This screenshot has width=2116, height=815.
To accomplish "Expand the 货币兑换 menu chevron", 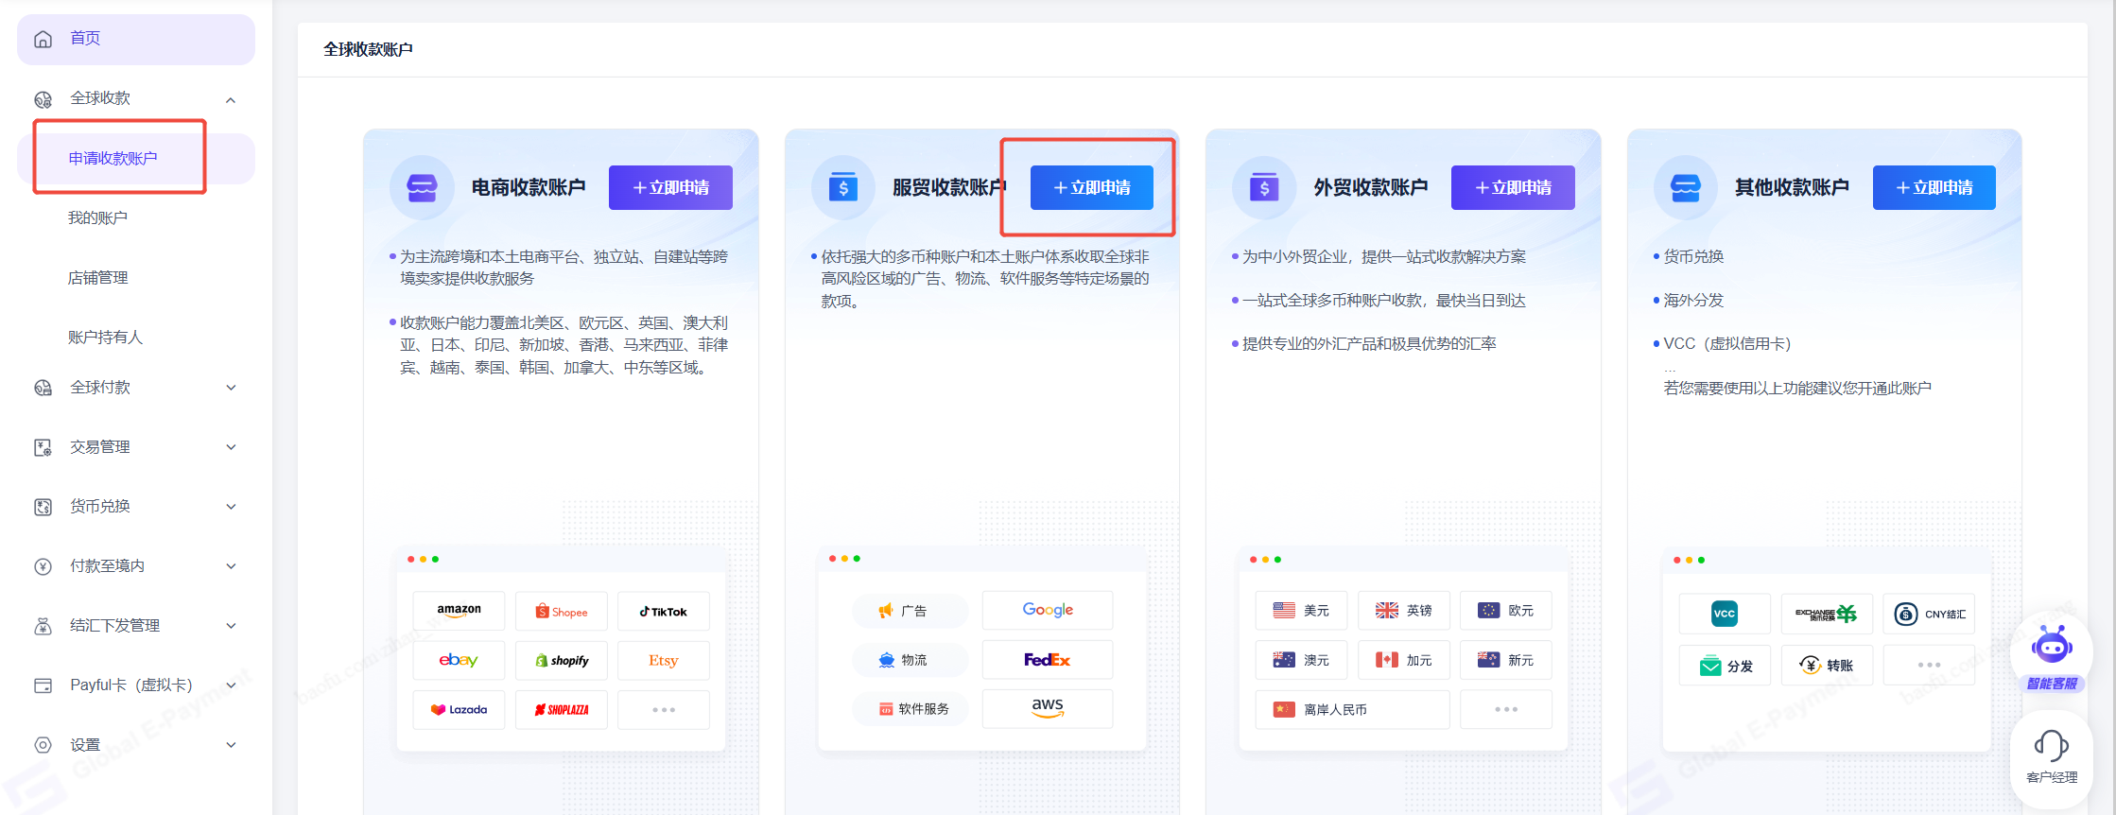I will point(231,507).
